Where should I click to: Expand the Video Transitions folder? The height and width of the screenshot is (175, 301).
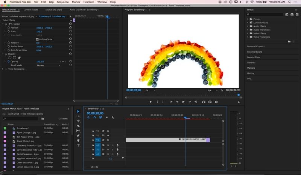click(x=248, y=37)
